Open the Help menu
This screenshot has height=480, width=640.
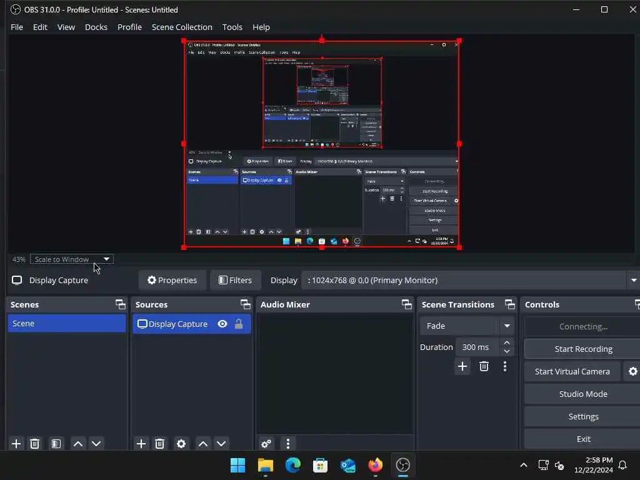click(x=261, y=27)
